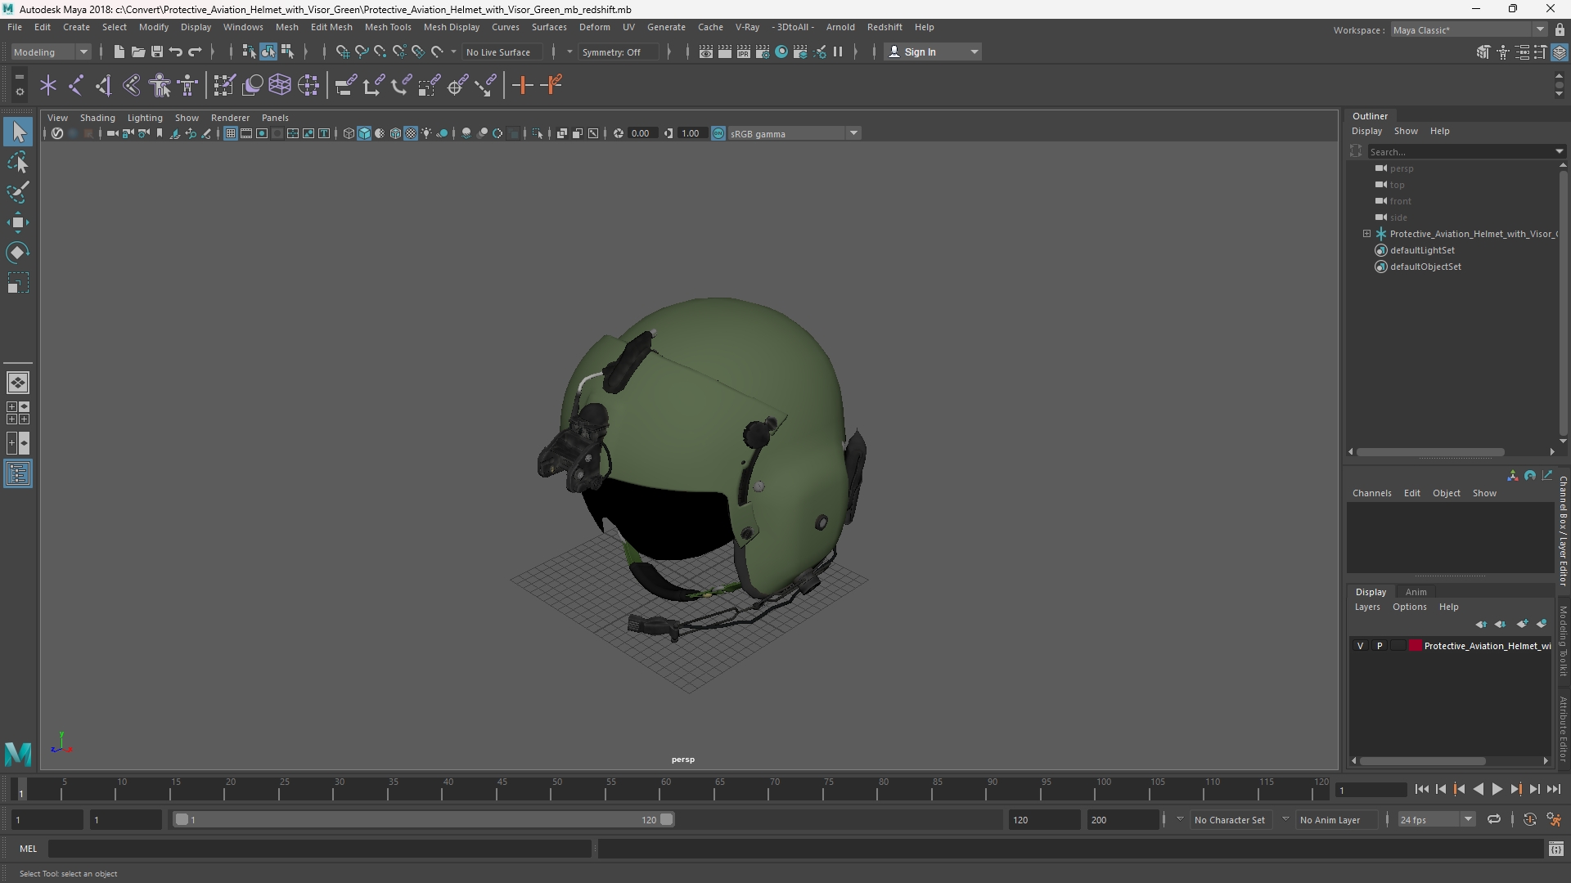1571x883 pixels.
Task: Toggle the viewport Grid display
Action: pyautogui.click(x=231, y=133)
